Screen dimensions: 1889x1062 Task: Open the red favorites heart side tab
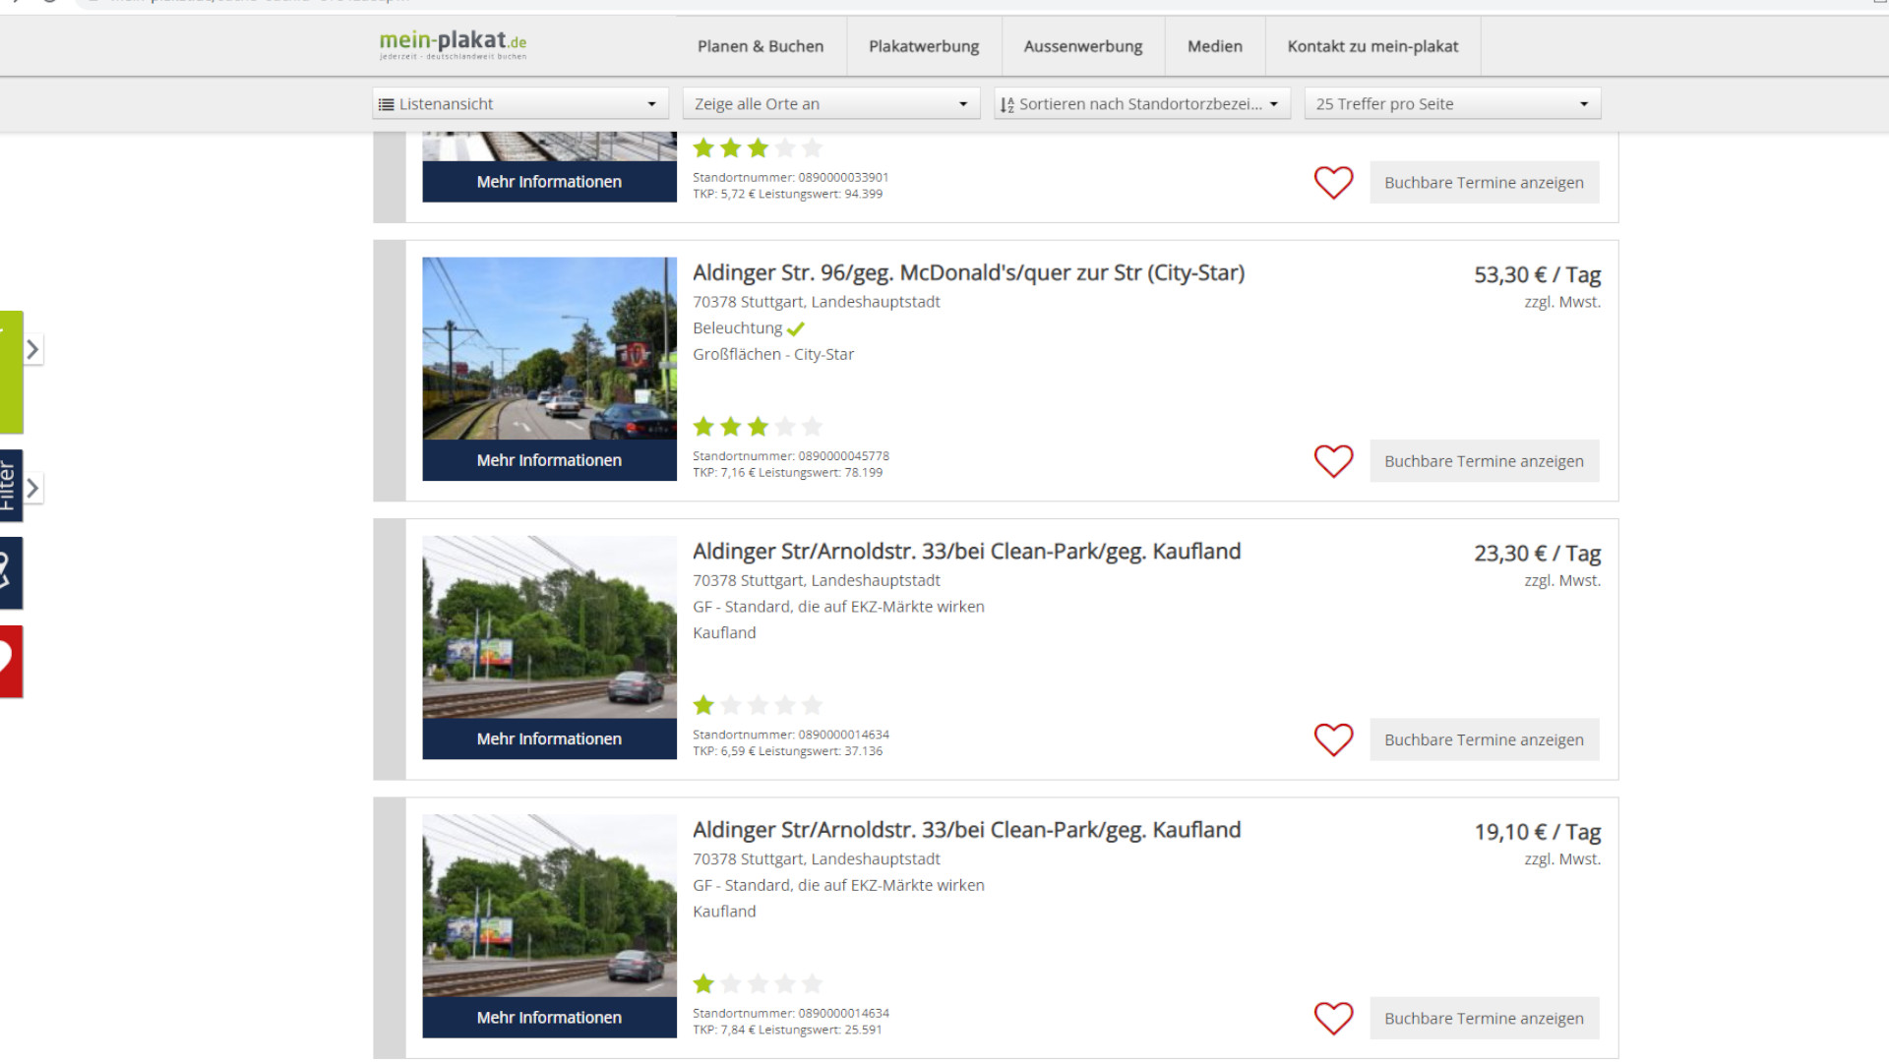click(11, 662)
